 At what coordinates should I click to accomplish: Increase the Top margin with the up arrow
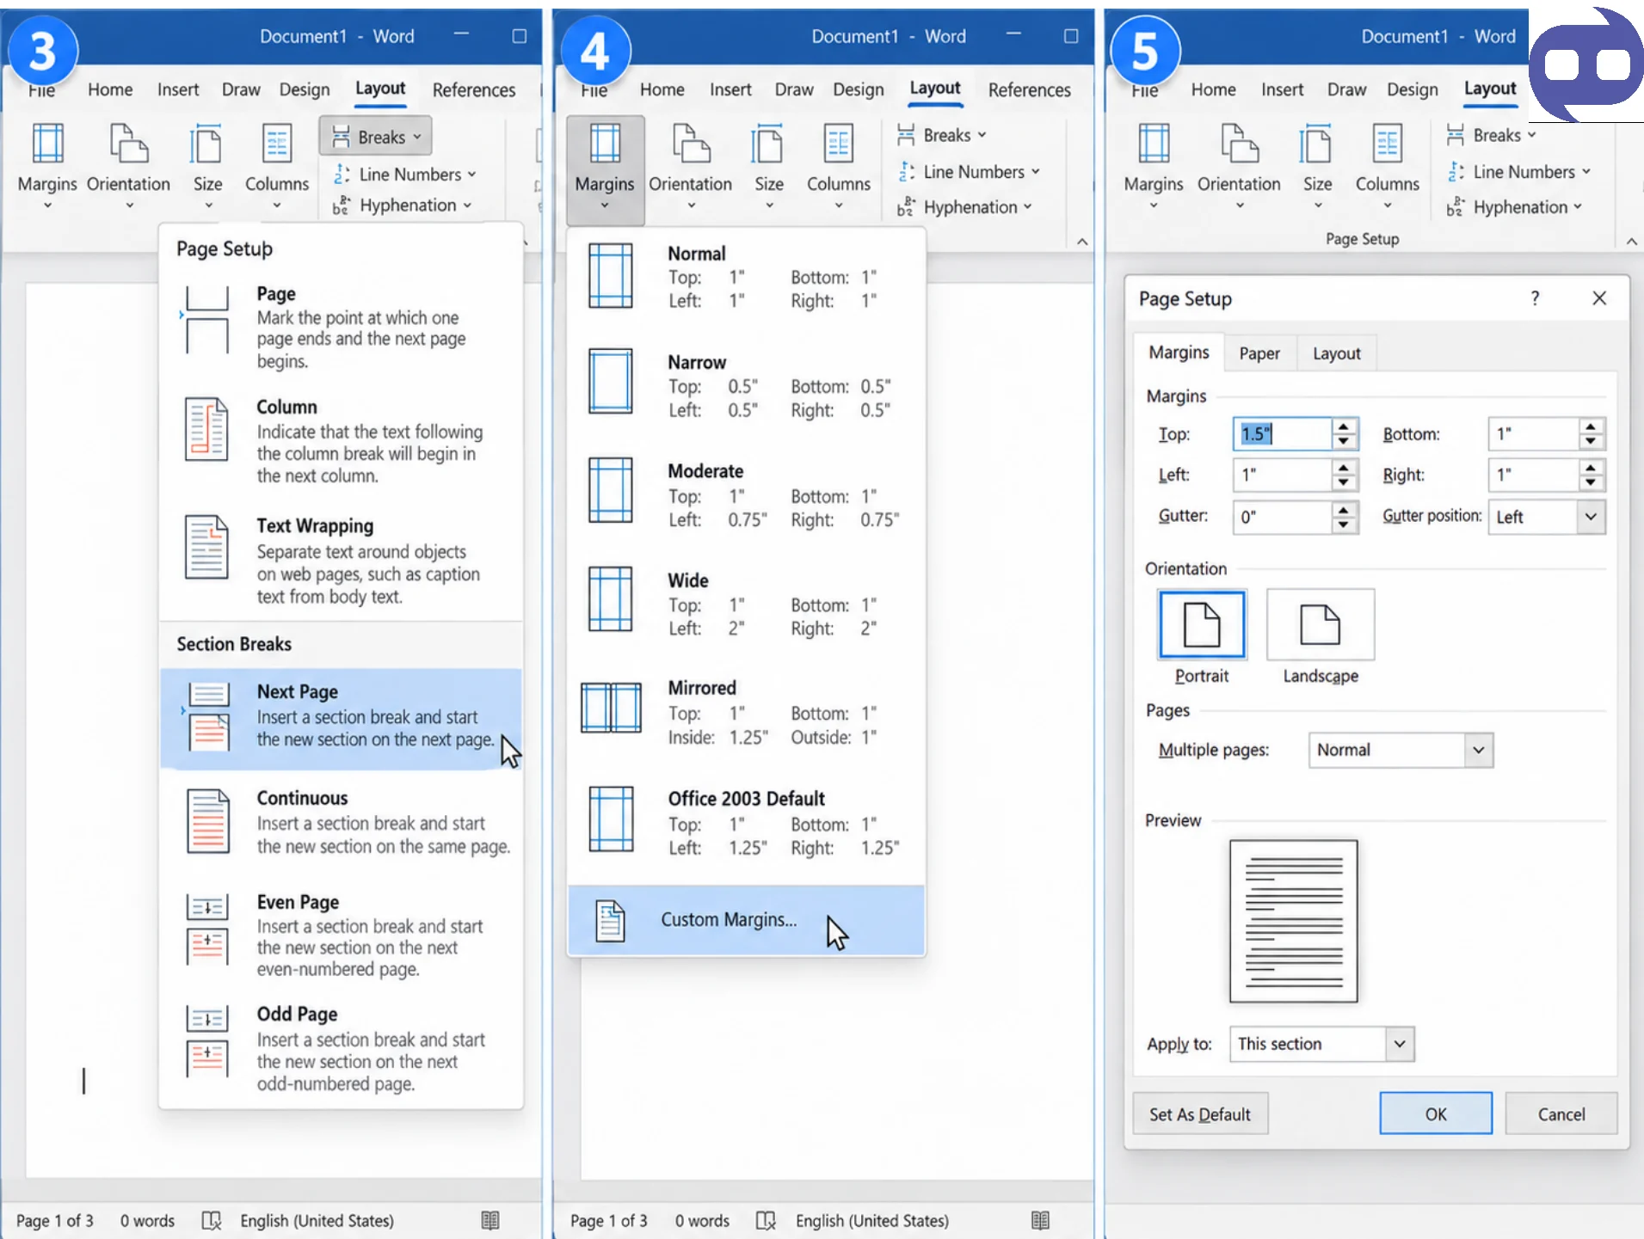(x=1344, y=426)
